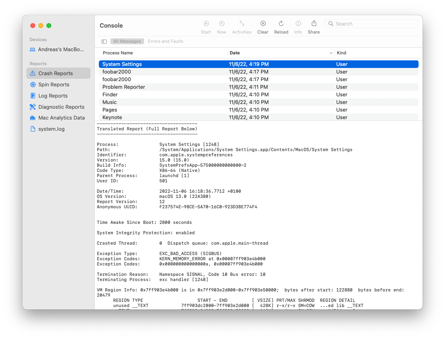445x339 pixels.
Task: Click the Search input field
Action: pos(371,24)
